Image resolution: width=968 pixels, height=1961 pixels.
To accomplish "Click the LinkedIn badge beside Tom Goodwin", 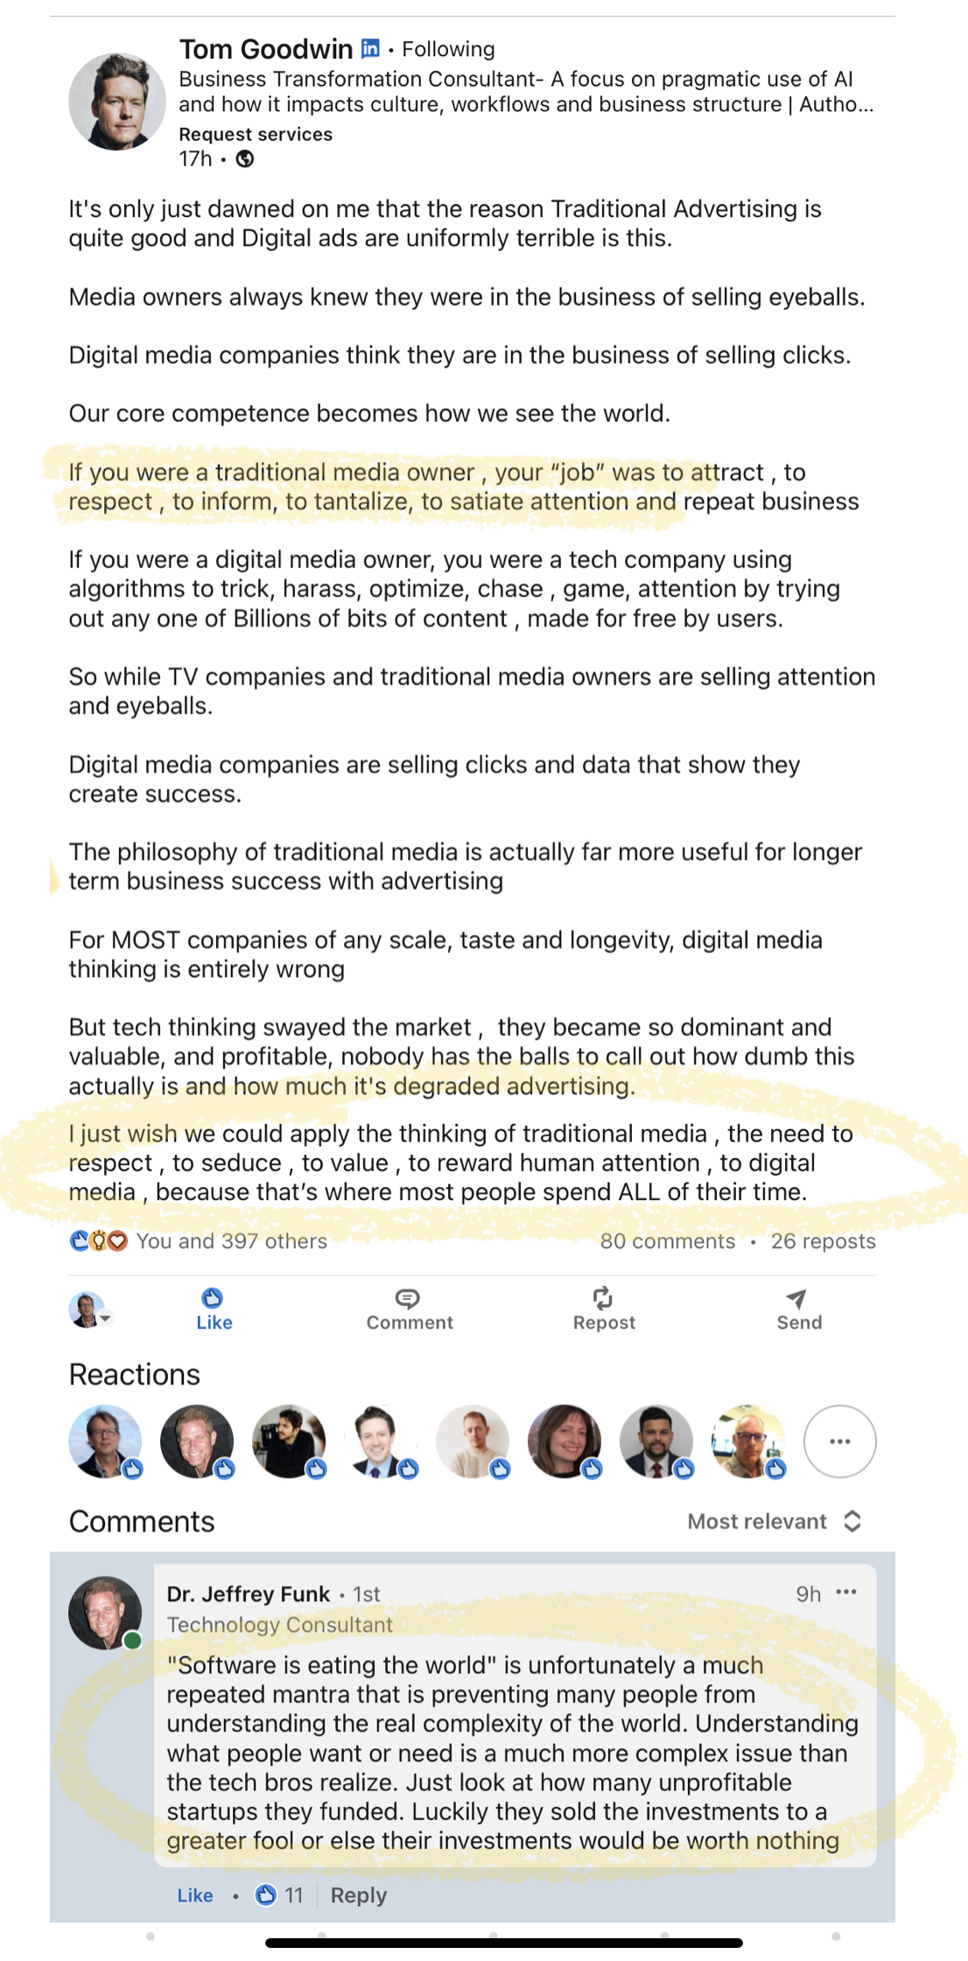I will click(371, 49).
